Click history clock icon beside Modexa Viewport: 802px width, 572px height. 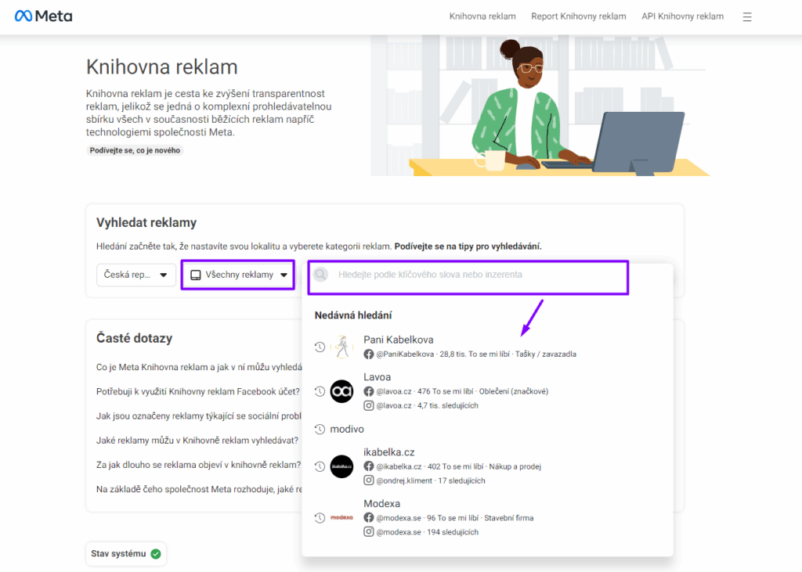(320, 518)
